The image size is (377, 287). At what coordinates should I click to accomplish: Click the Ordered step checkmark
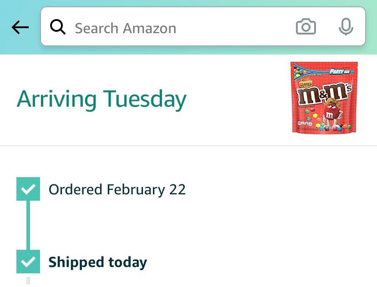click(28, 189)
